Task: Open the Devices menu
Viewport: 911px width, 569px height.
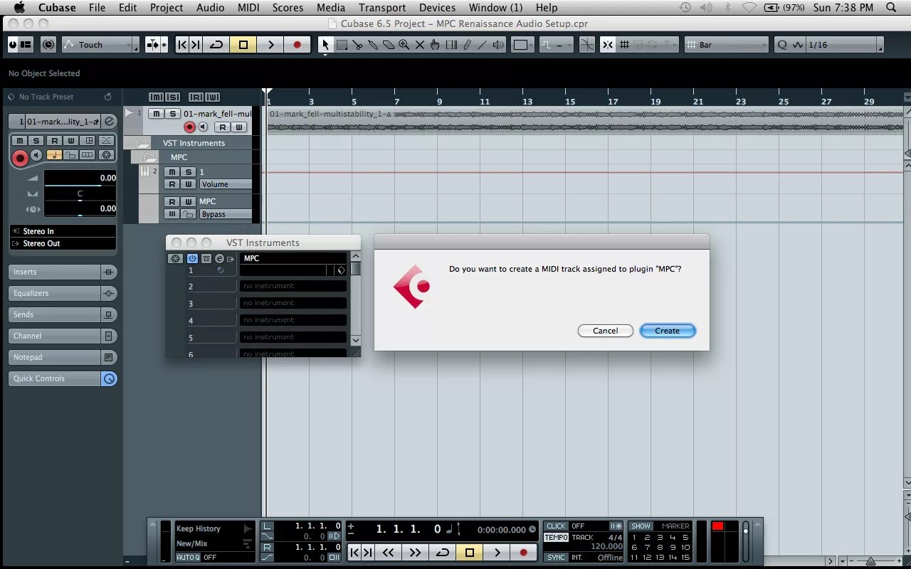Action: click(437, 8)
